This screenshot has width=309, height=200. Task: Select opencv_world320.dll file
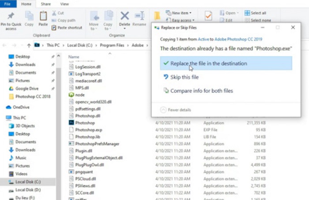tap(93, 102)
